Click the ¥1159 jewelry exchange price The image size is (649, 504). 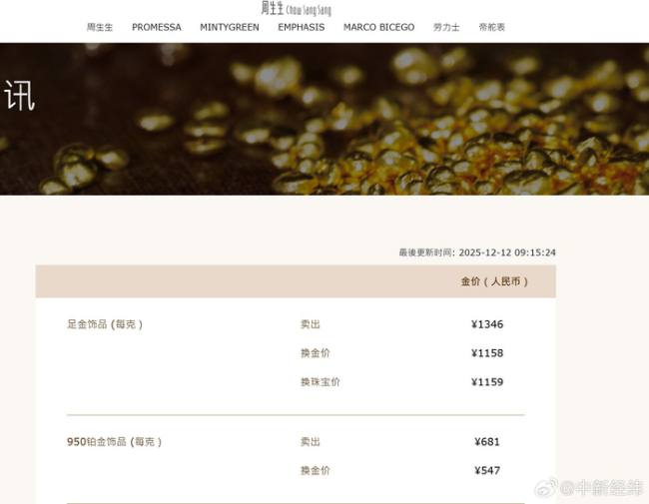click(487, 382)
